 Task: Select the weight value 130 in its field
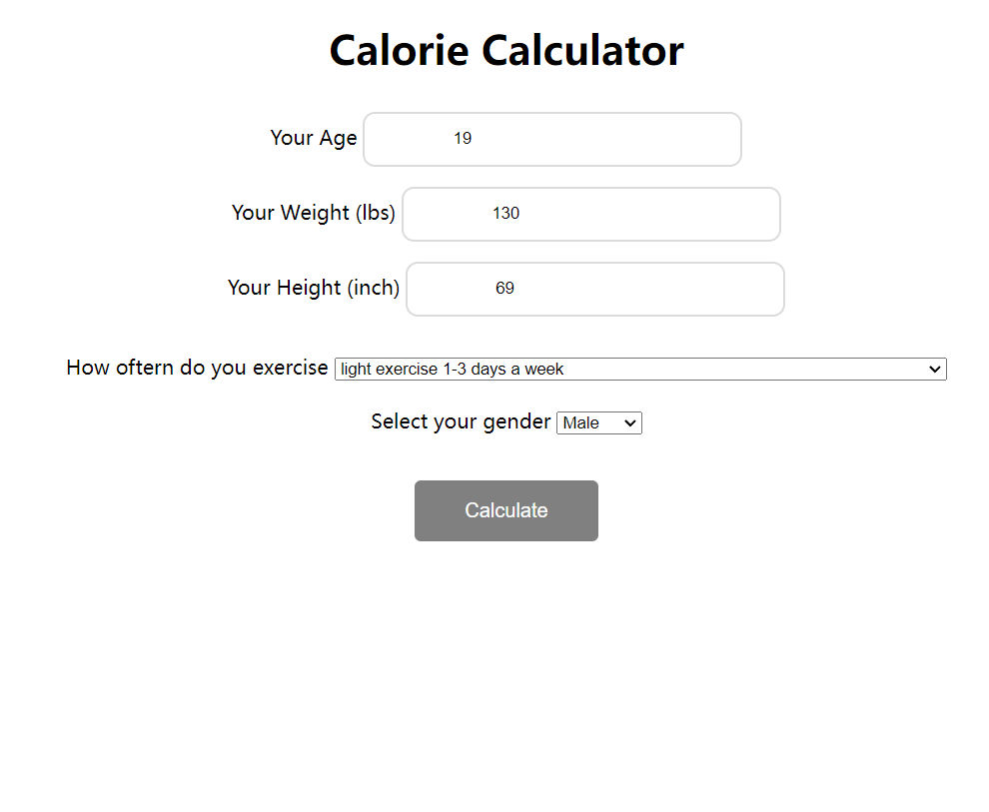pyautogui.click(x=505, y=213)
